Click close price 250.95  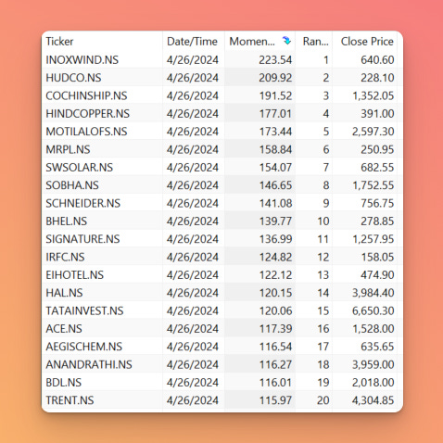[377, 149]
